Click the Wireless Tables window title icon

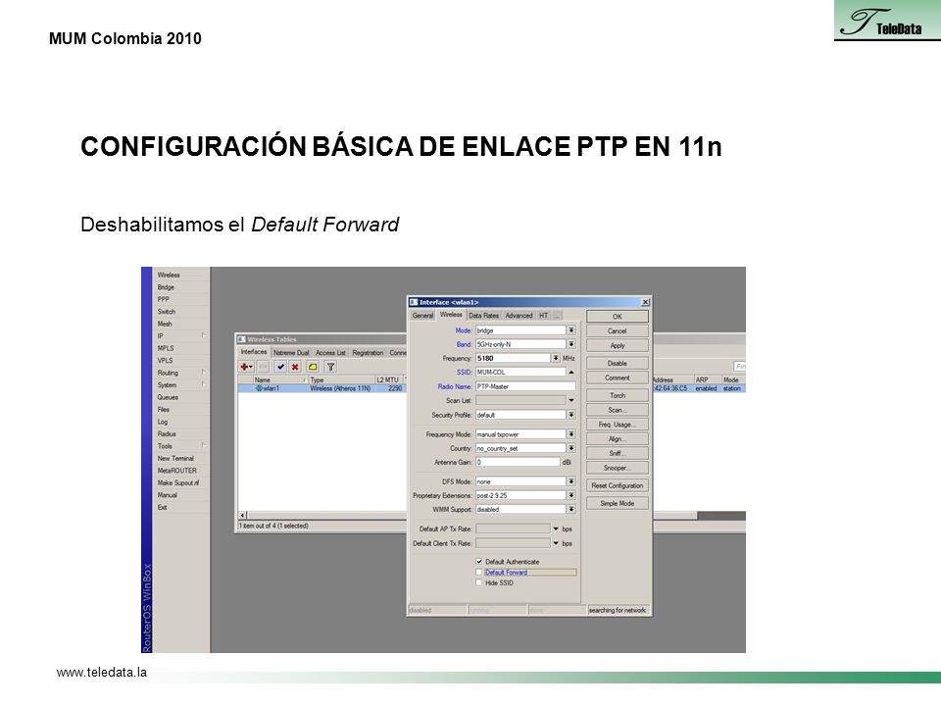[x=242, y=339]
